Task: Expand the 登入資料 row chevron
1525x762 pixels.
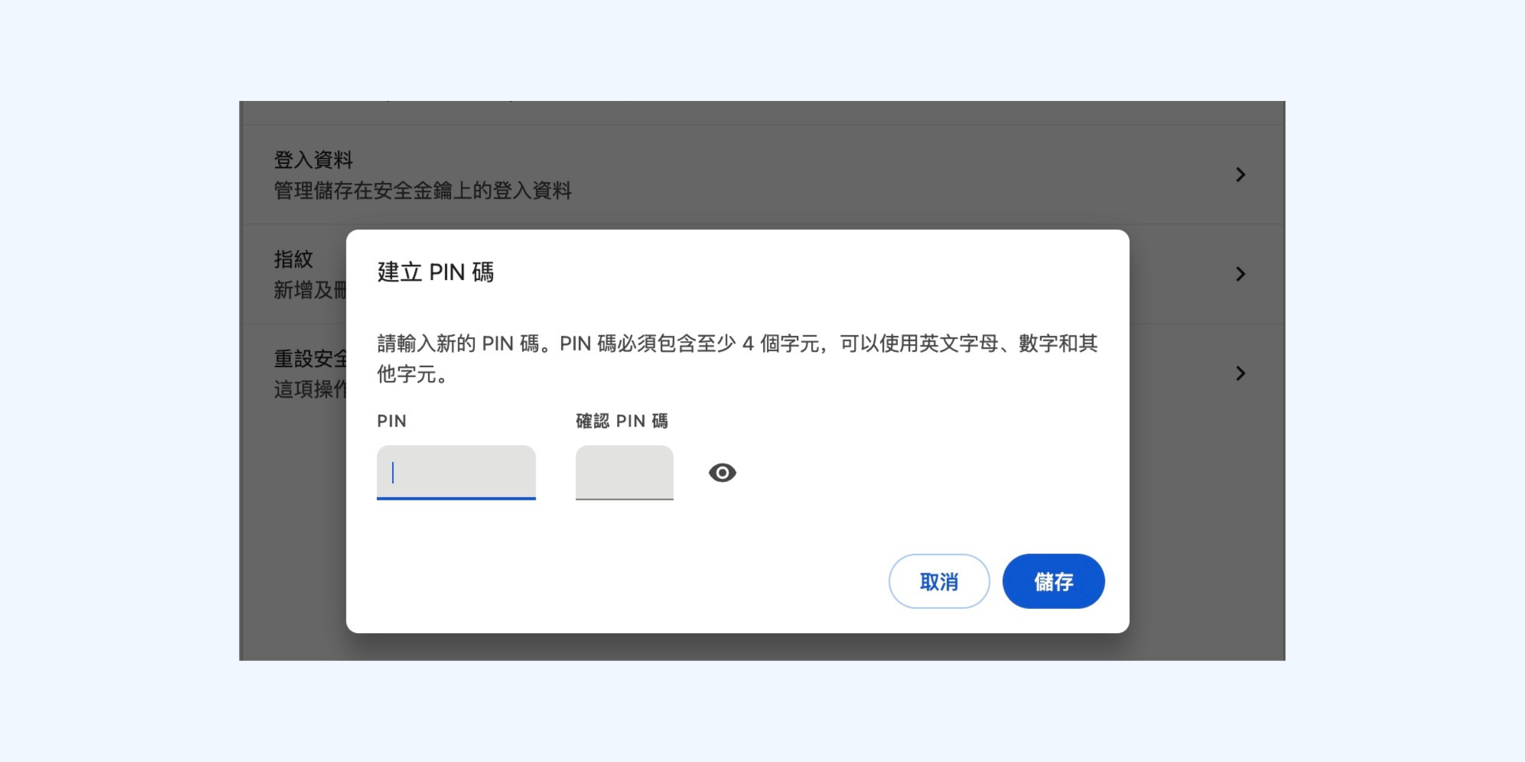Action: pos(1240,175)
